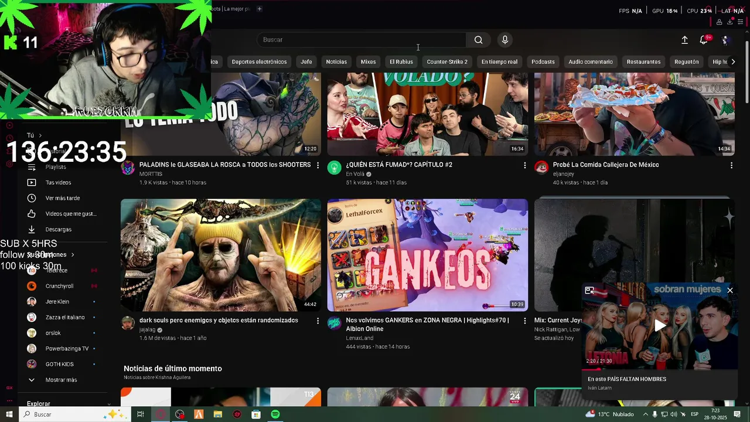Click MORTTIS channel avatar

[x=128, y=168]
